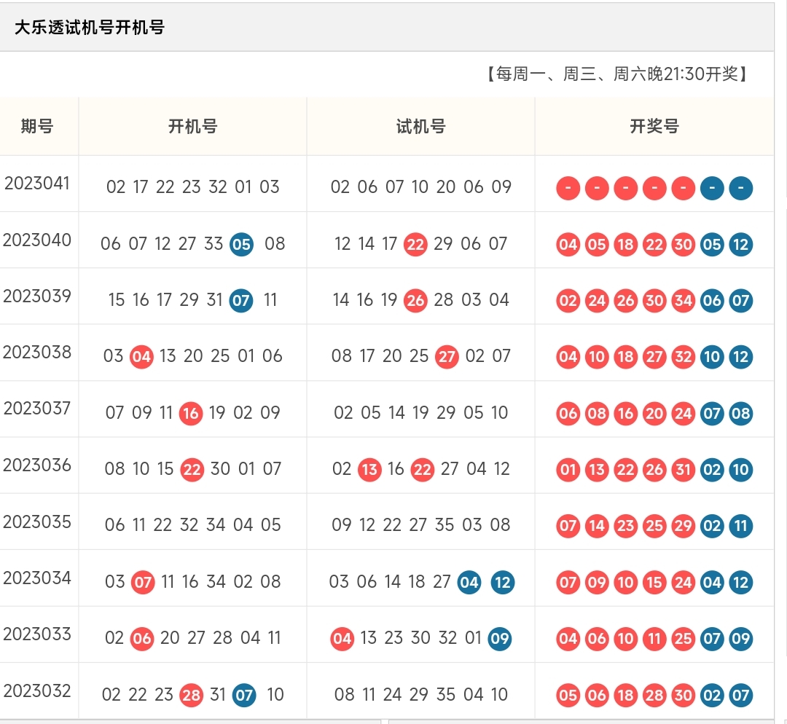This screenshot has height=724, width=787.
Task: Click red 32 ball in 开奖号 of 2023038
Action: point(683,357)
